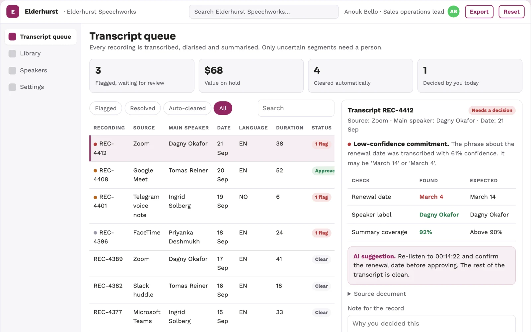Click the March 4 found value
The height and width of the screenshot is (332, 531).
431,197
